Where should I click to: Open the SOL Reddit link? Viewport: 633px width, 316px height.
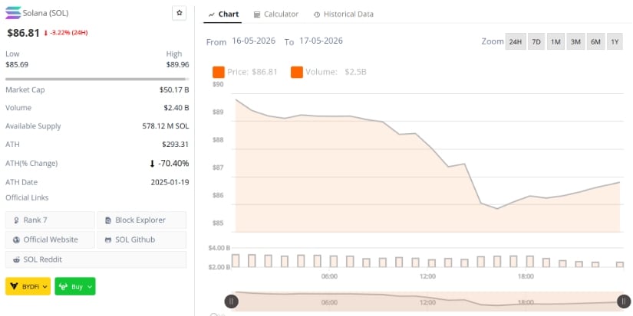96,259
